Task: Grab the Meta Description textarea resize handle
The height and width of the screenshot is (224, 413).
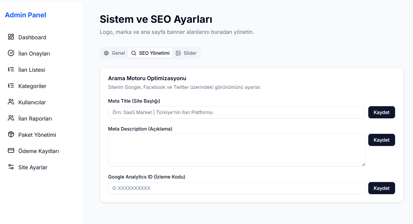Action: tap(363, 164)
